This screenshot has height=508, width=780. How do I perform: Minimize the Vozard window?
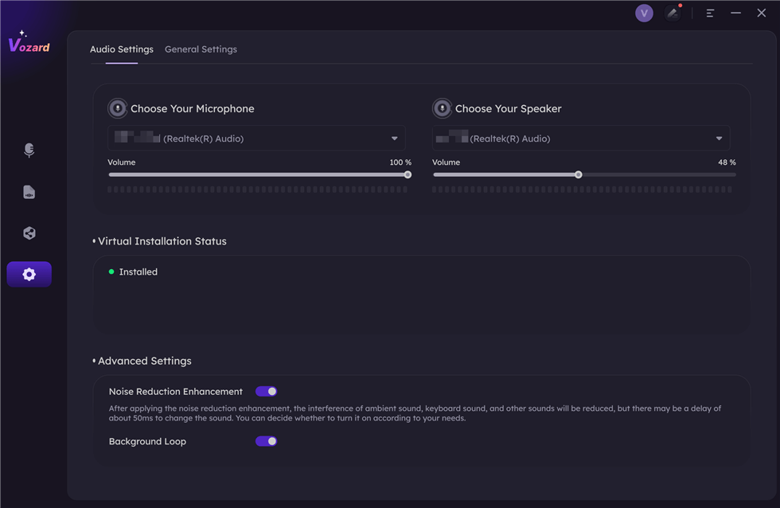pos(736,13)
